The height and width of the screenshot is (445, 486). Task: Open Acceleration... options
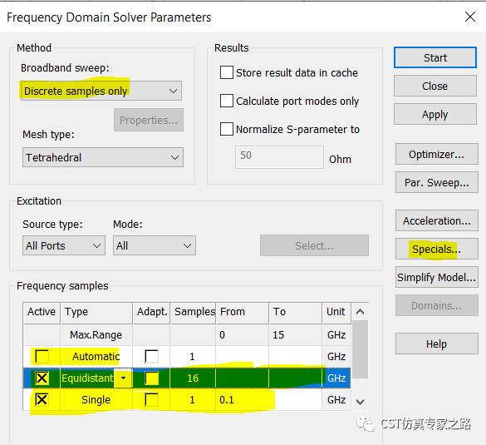coord(437,220)
